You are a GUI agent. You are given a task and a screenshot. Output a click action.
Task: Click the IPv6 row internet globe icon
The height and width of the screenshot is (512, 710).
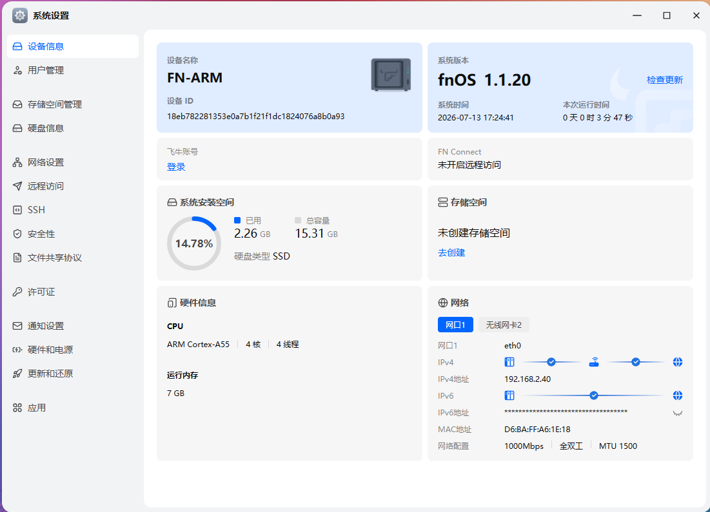677,395
